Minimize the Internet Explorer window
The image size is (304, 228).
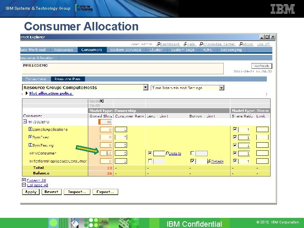[262, 37]
